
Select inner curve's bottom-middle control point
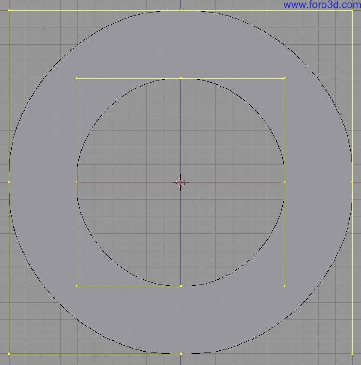(x=181, y=286)
